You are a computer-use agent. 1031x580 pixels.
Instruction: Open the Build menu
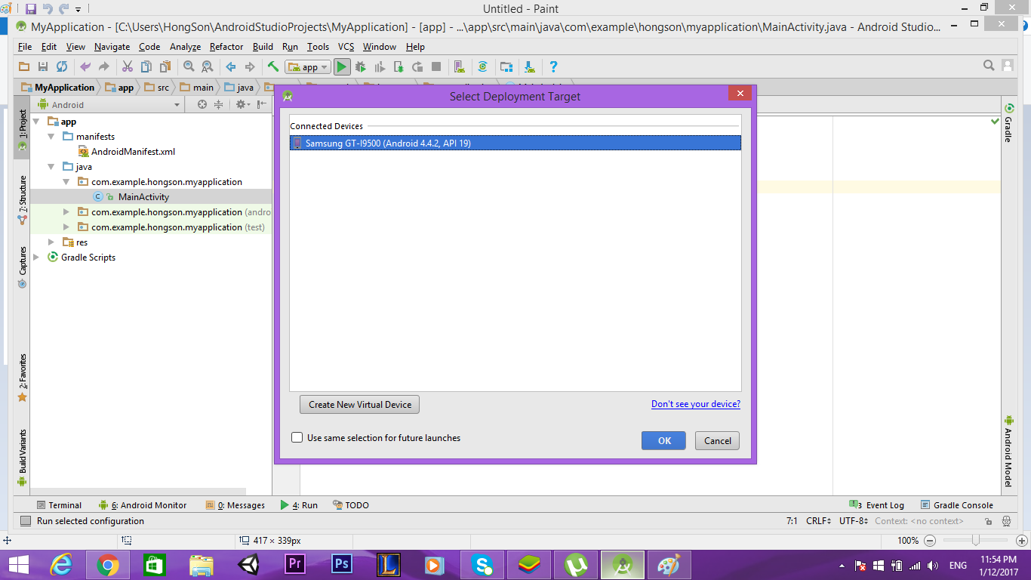pyautogui.click(x=263, y=47)
